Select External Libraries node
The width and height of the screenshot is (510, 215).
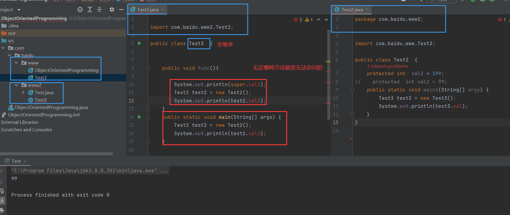pos(20,122)
